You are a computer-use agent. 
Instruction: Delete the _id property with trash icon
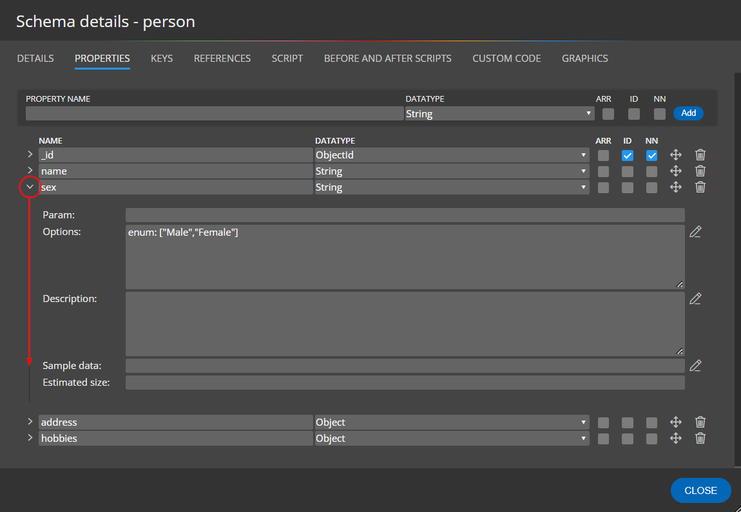[x=700, y=155]
